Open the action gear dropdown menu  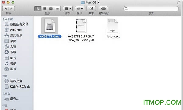coord(80,9)
